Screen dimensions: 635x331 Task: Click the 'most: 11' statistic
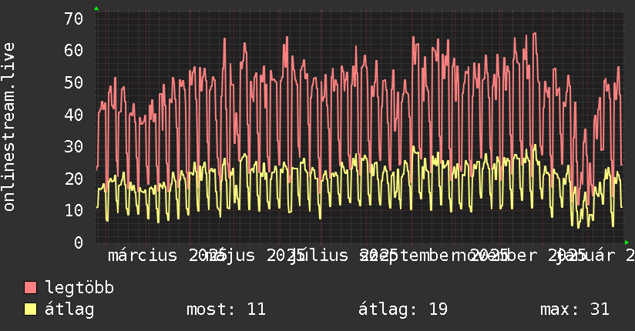pyautogui.click(x=226, y=309)
